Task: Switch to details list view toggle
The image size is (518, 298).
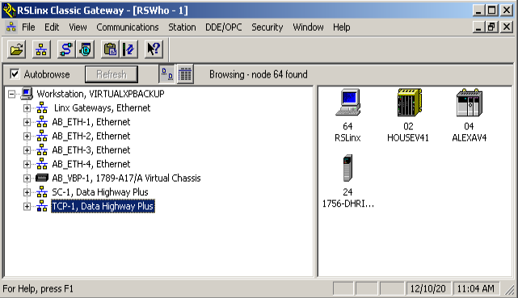Action: point(185,74)
